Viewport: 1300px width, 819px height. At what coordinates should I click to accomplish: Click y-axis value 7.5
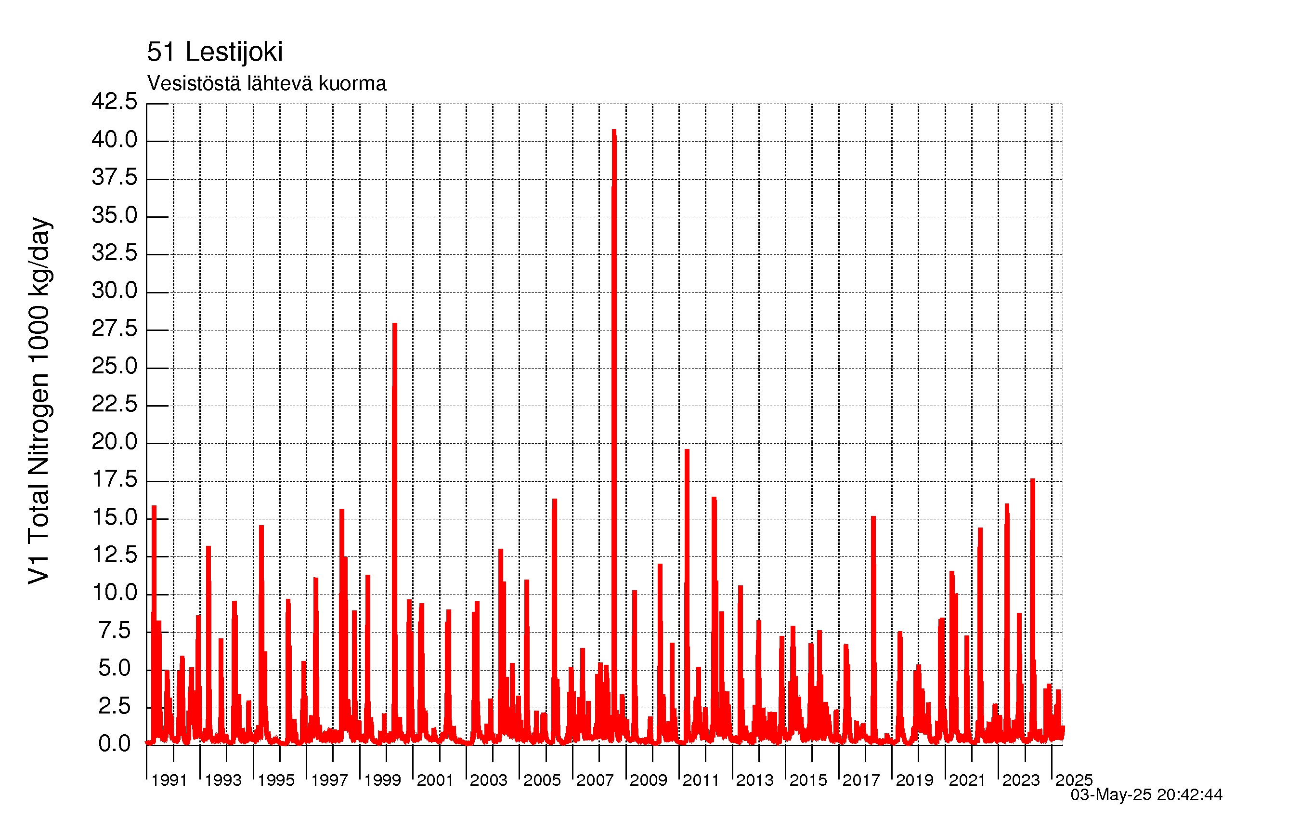tap(115, 631)
